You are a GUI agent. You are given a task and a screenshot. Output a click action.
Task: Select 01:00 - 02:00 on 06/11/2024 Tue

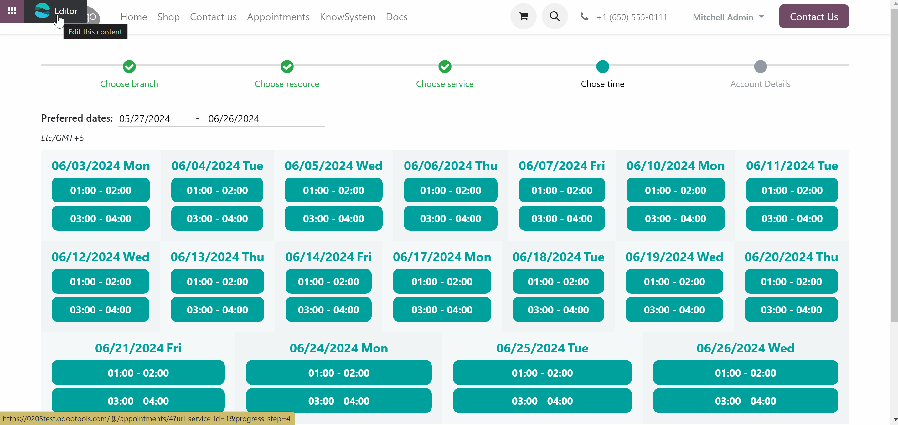click(x=792, y=190)
